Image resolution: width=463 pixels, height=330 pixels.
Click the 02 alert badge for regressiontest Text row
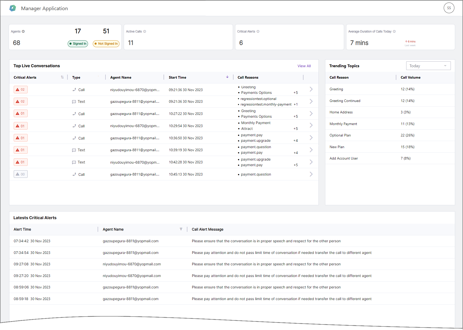[x=21, y=101]
